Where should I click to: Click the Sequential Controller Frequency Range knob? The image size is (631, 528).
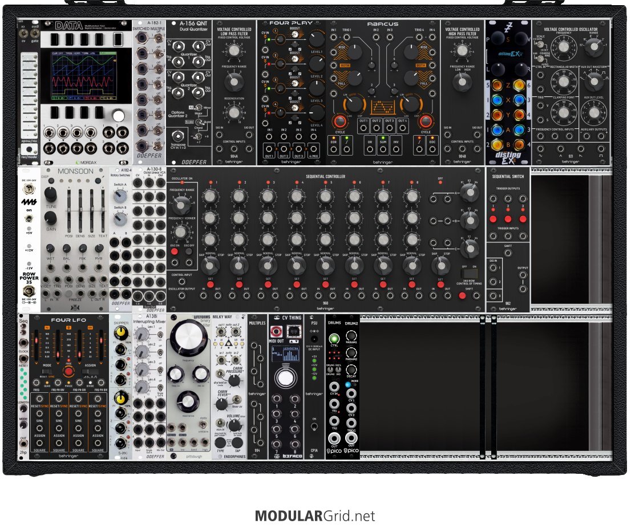[181, 204]
